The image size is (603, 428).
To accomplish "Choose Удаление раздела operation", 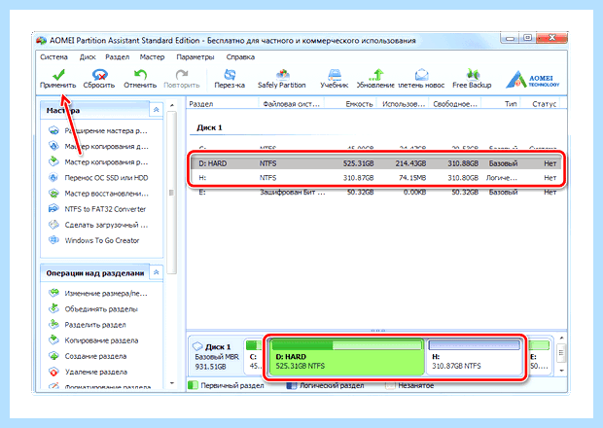I will tap(89, 373).
